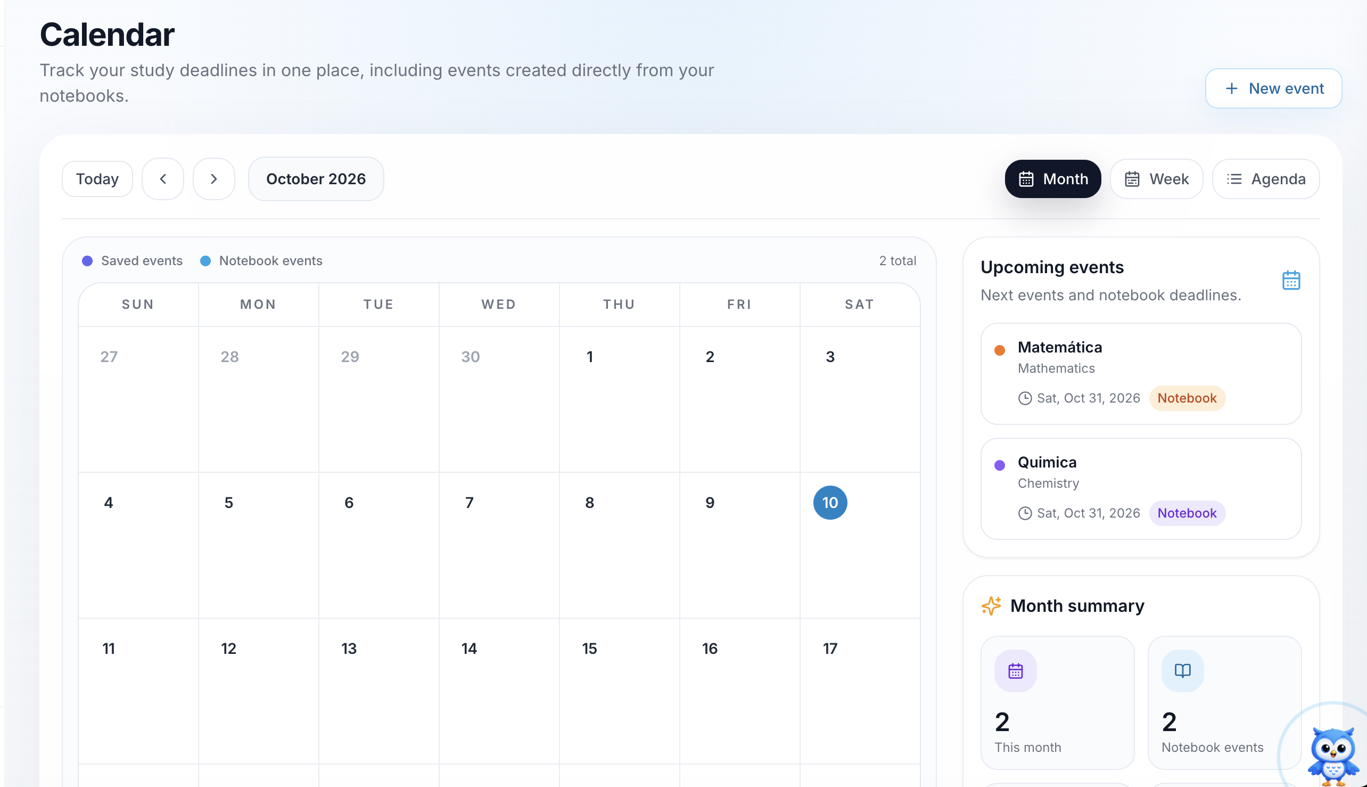Switch to Month view tab
This screenshot has height=787, width=1367.
(x=1052, y=179)
